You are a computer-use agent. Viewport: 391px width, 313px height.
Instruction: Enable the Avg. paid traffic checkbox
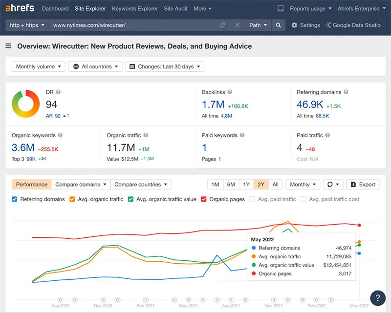pyautogui.click(x=252, y=199)
